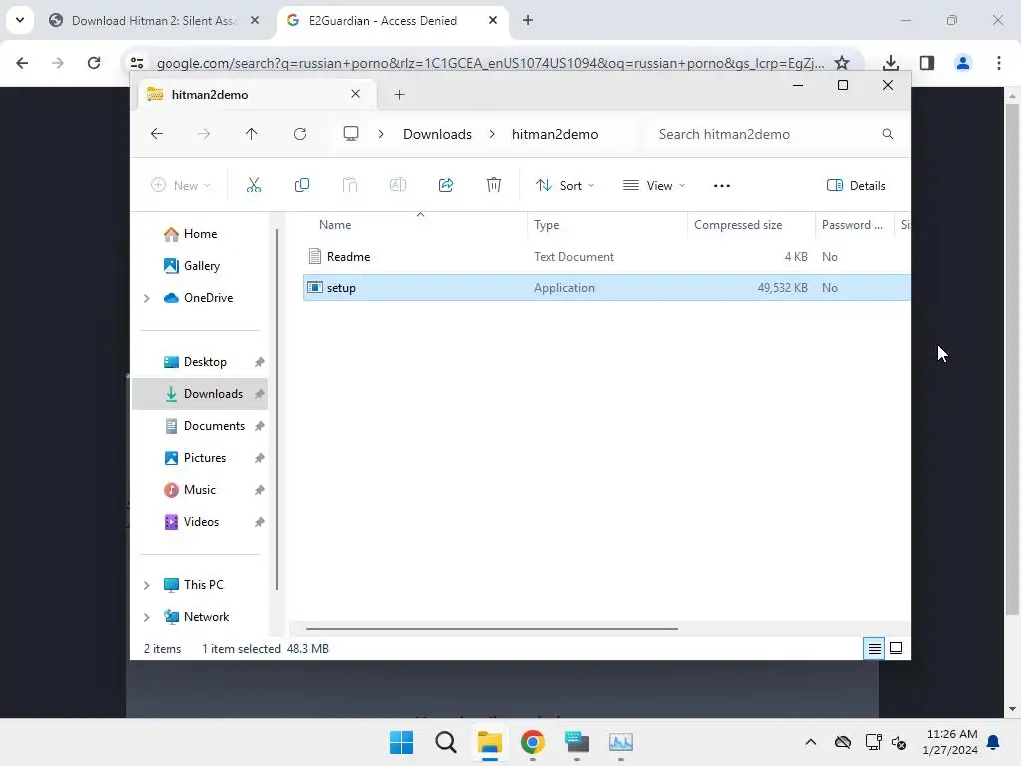1021x766 pixels.
Task: Click the Chrome address bar URL
Action: point(490,63)
